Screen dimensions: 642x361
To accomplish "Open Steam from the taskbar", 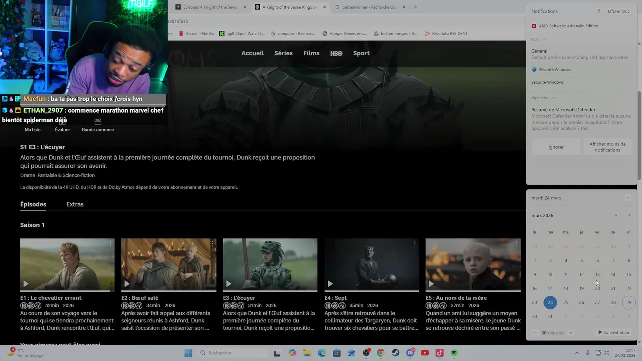I will [396, 353].
